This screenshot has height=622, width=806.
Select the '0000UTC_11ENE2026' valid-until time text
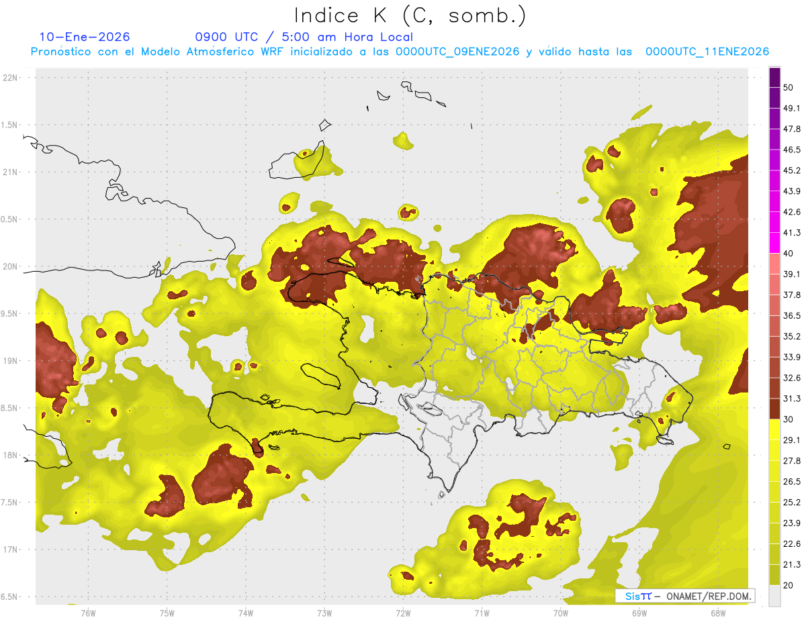click(x=707, y=52)
